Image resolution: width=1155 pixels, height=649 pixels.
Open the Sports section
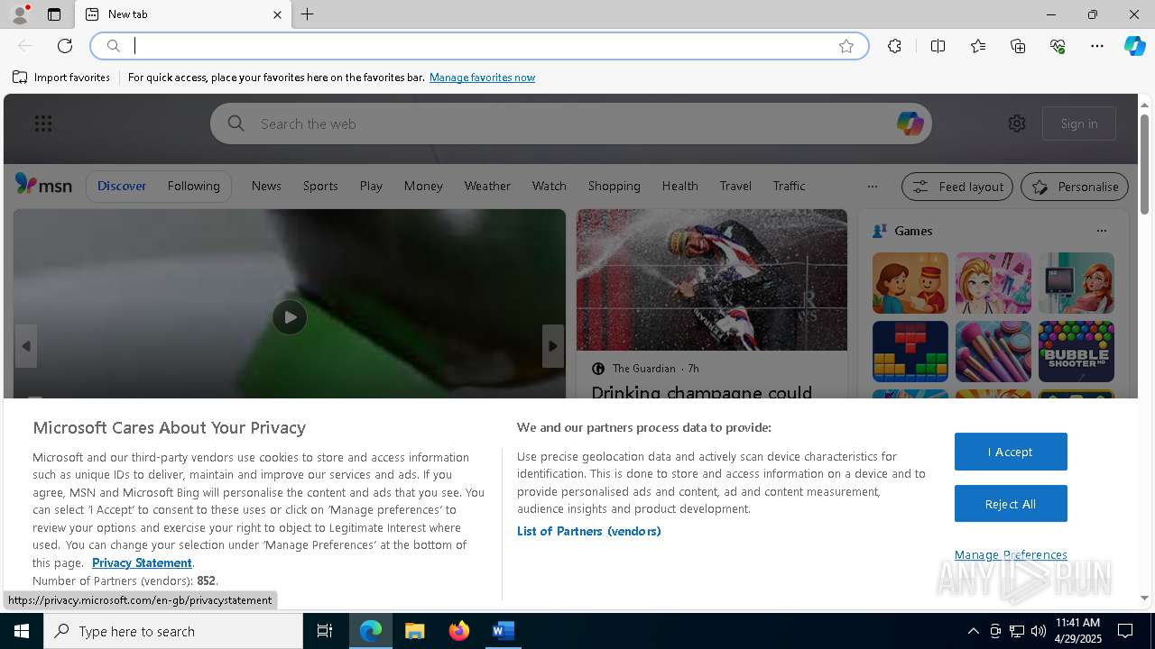(320, 186)
